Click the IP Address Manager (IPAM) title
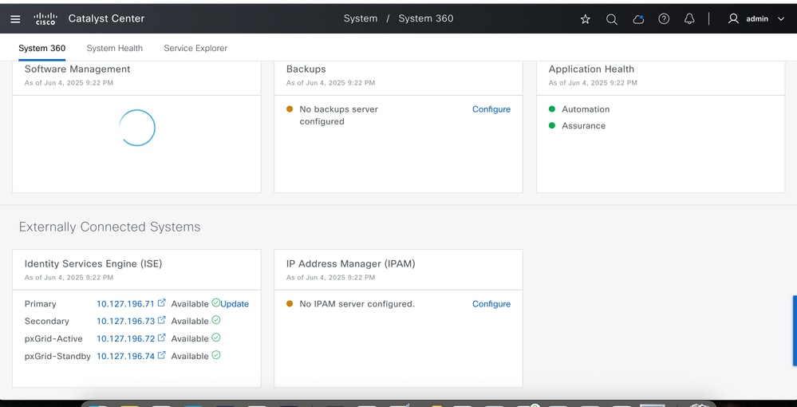This screenshot has width=797, height=407. click(351, 264)
